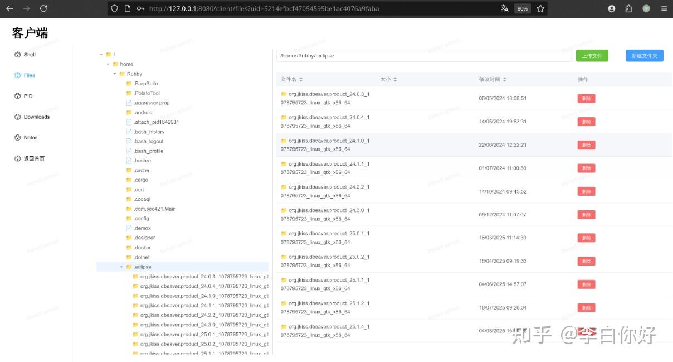Select the .android folder in tree
Screen dimensions: 673x362
tap(143, 113)
